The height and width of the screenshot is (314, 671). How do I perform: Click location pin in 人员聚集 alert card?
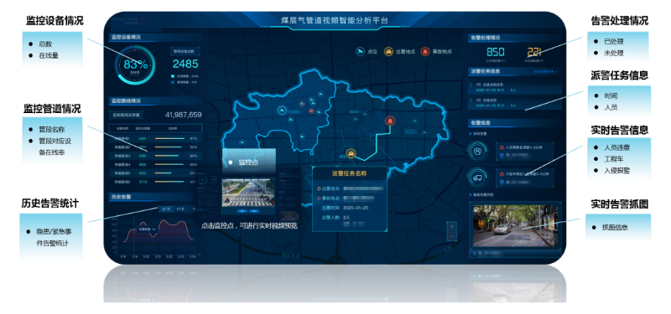[x=502, y=156]
